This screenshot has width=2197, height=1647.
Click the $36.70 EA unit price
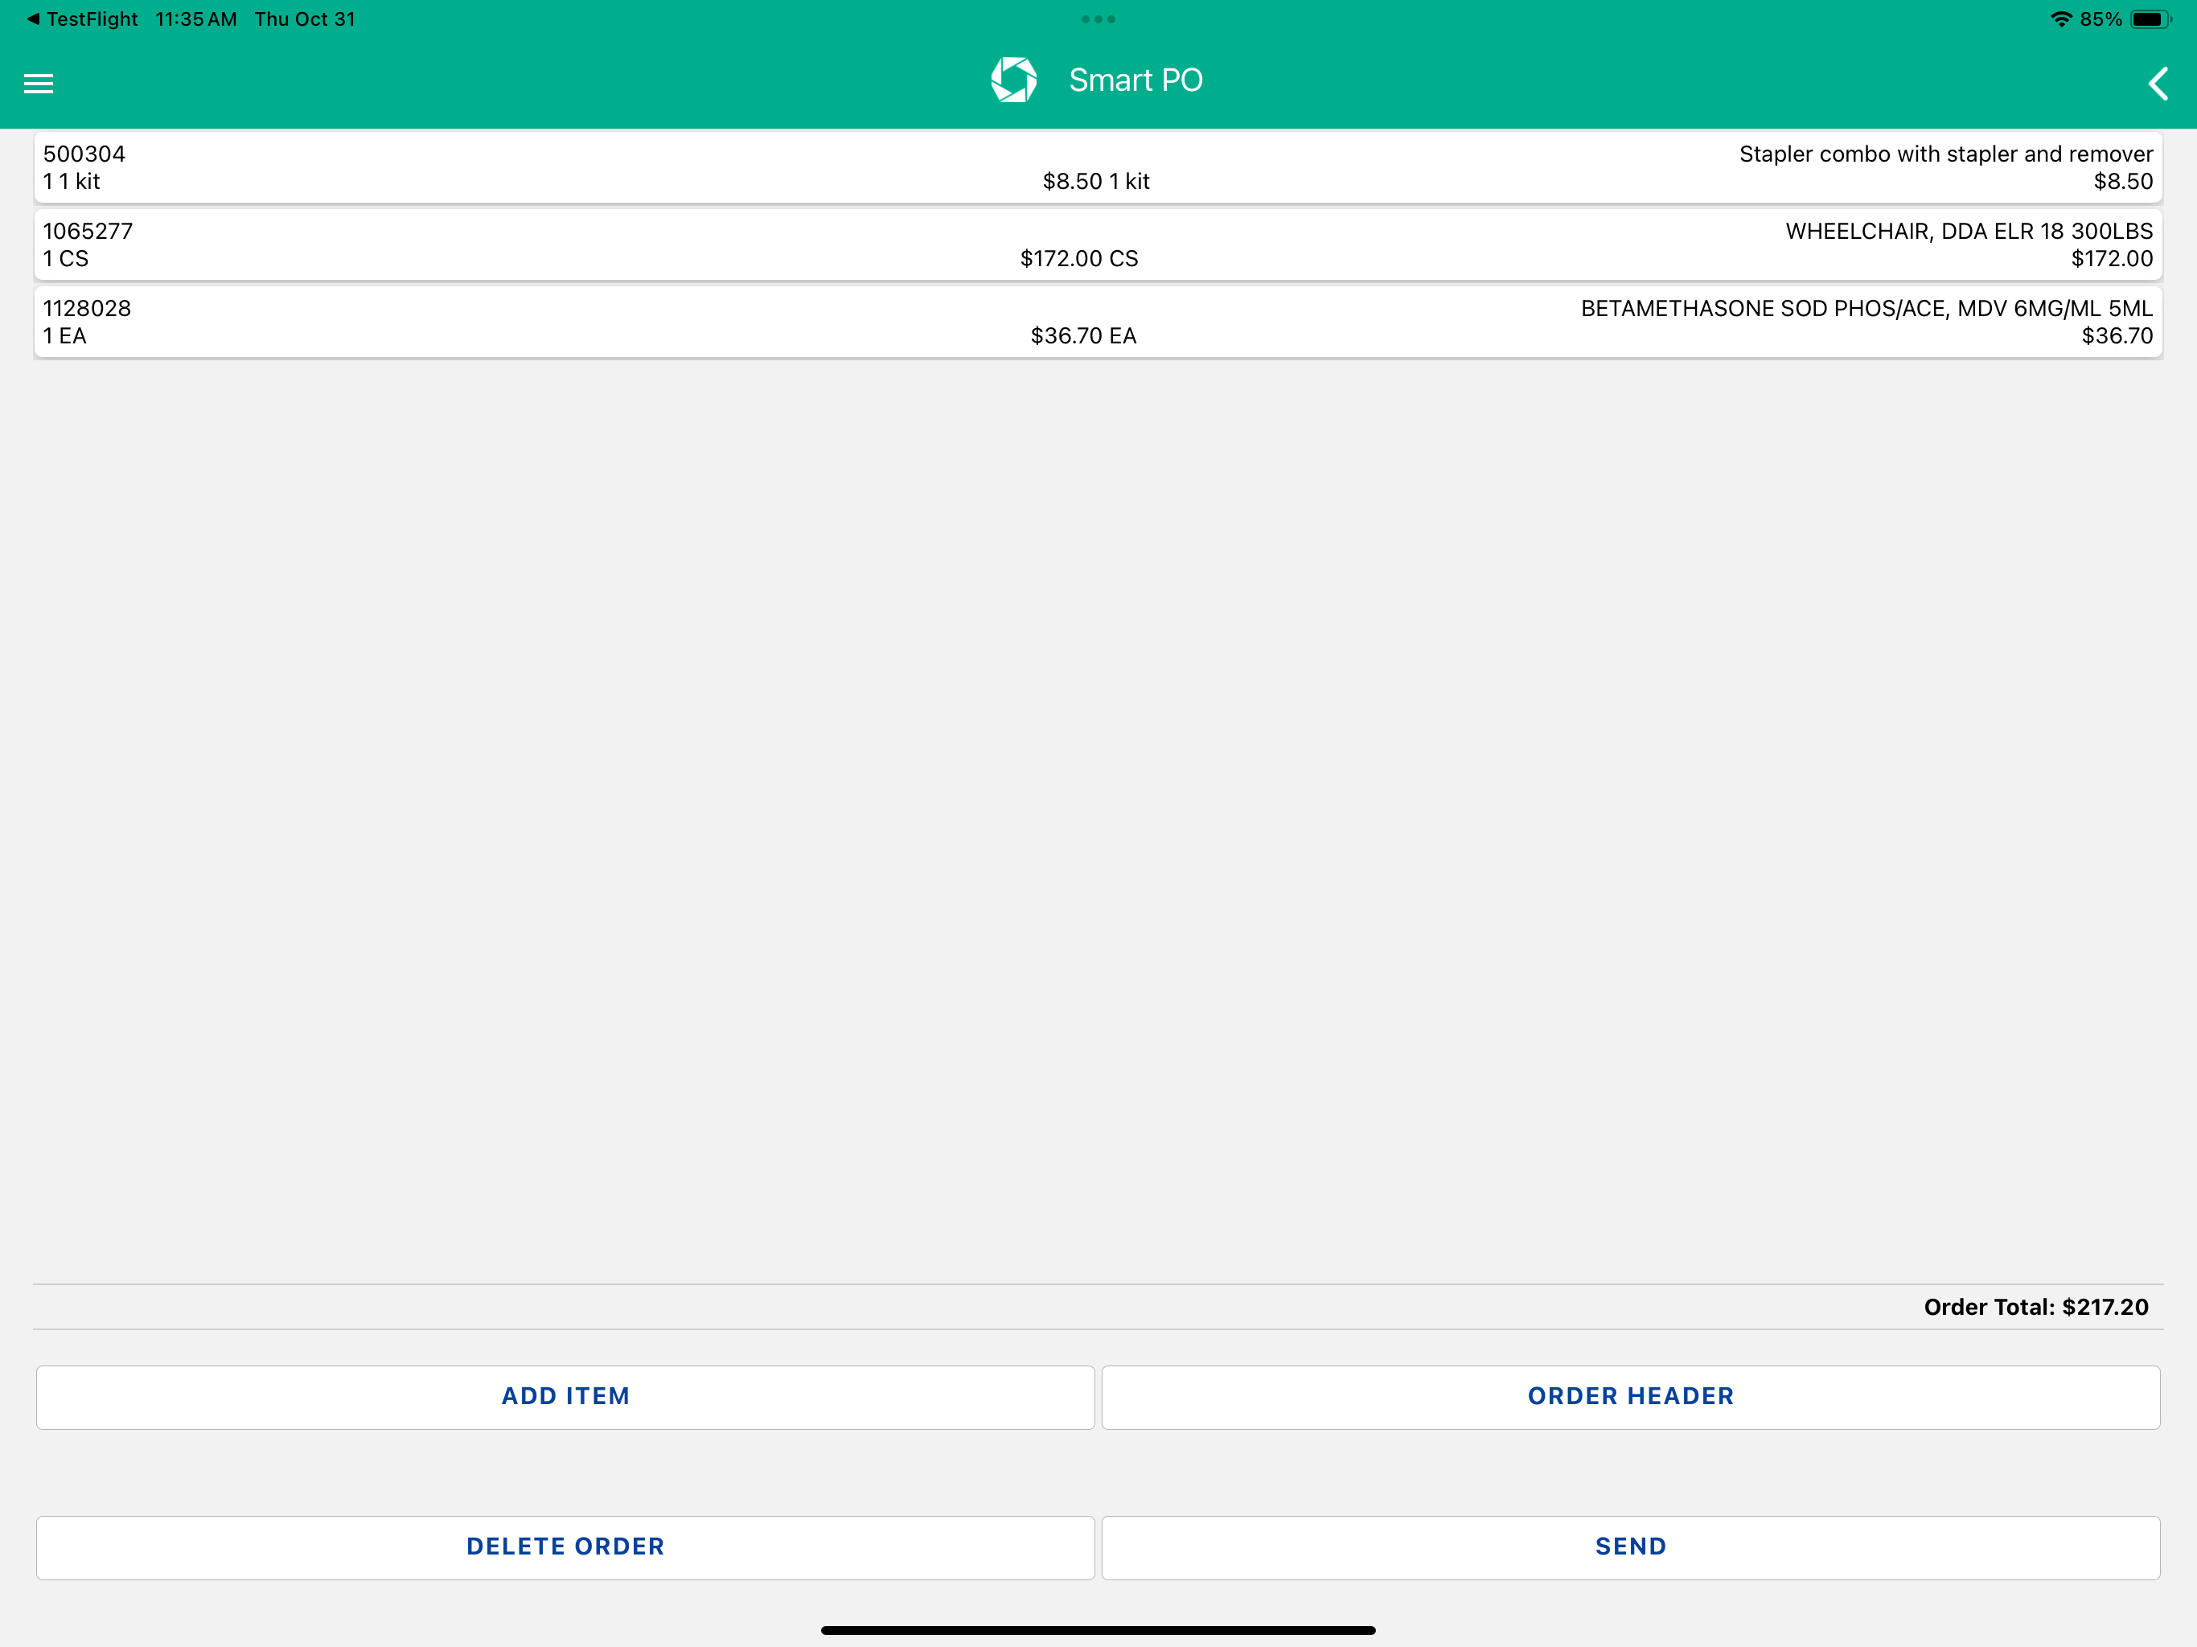coord(1082,337)
